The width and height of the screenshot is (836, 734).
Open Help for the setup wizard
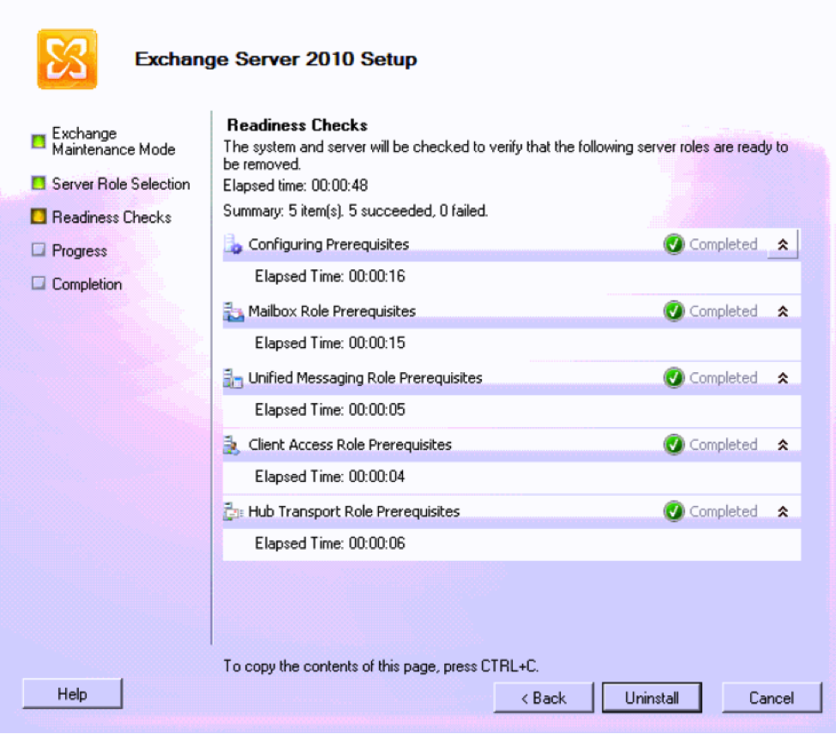click(x=73, y=695)
